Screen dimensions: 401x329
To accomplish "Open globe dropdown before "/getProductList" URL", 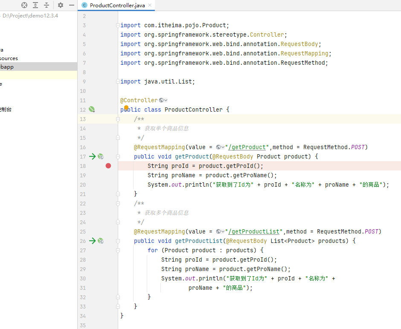I will point(220,231).
